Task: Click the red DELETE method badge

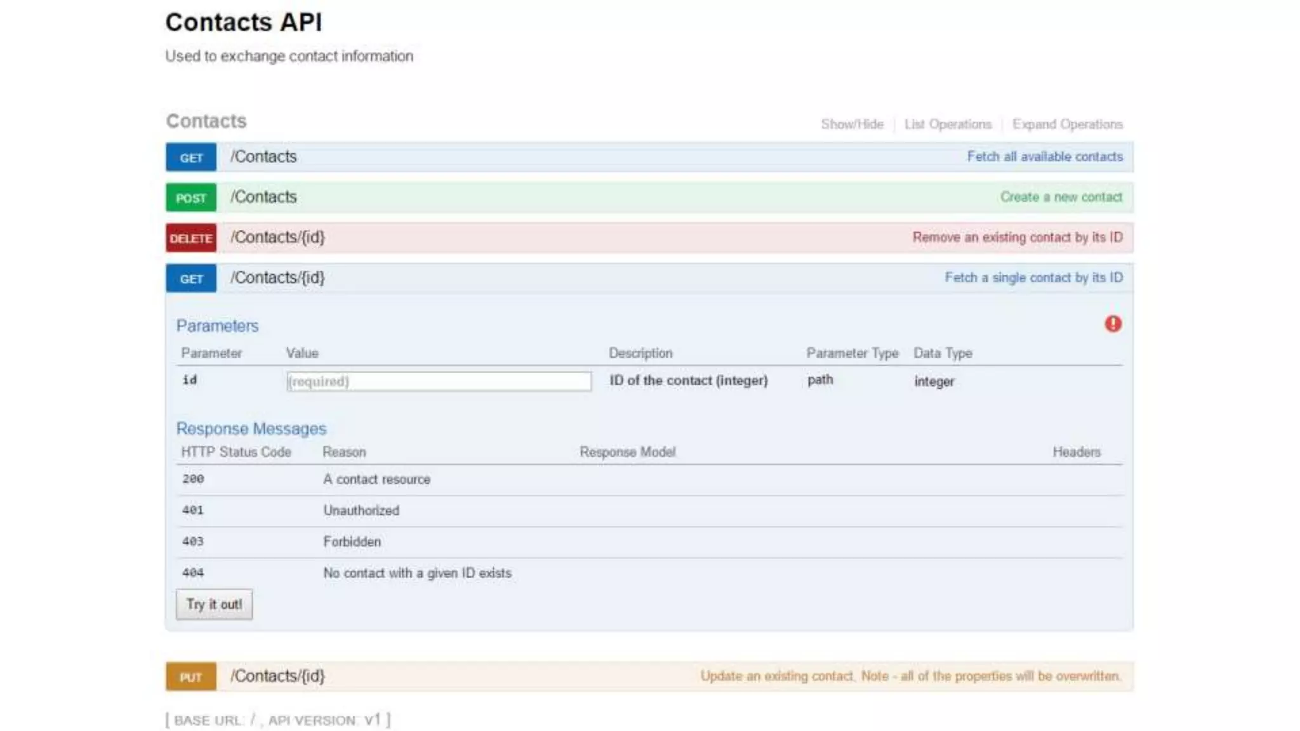Action: click(x=191, y=238)
